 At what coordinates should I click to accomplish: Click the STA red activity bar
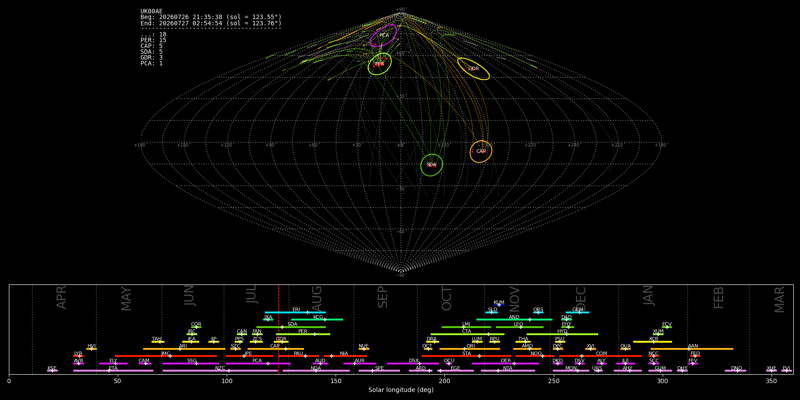point(466,356)
